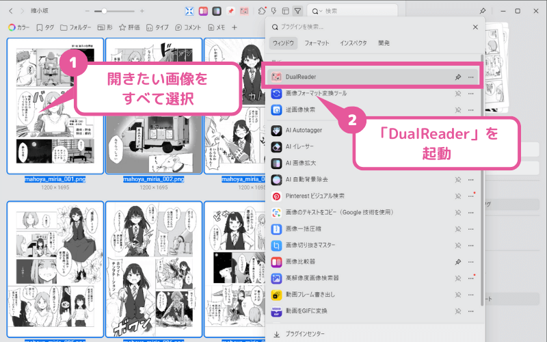Switch to the フォーマット tab

coord(317,43)
